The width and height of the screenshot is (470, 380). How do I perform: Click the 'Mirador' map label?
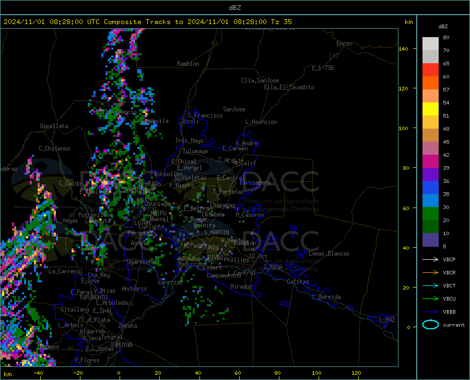pyautogui.click(x=241, y=286)
